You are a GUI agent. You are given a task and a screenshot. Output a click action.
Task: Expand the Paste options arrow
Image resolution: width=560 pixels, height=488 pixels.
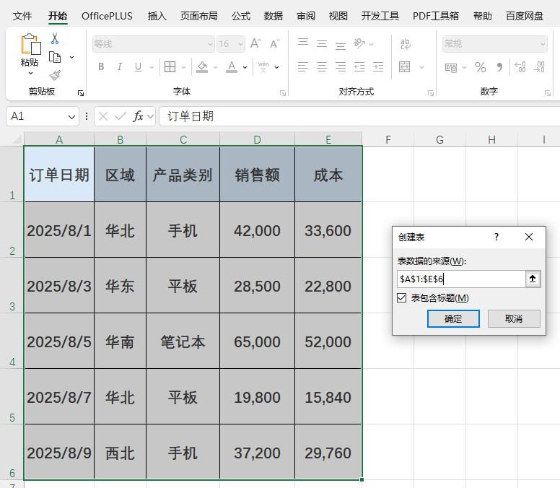point(31,73)
